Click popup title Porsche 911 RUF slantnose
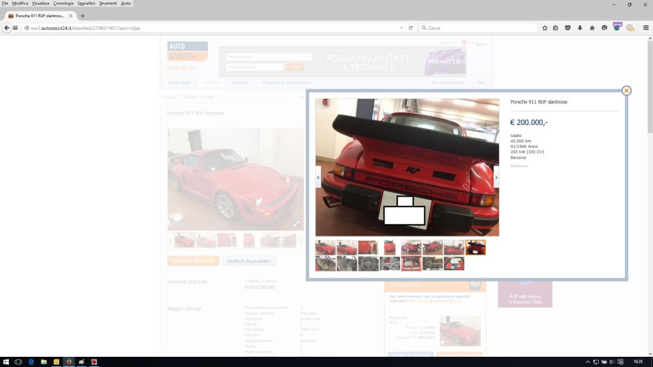Screen dimensions: 653x367 tap(538, 102)
